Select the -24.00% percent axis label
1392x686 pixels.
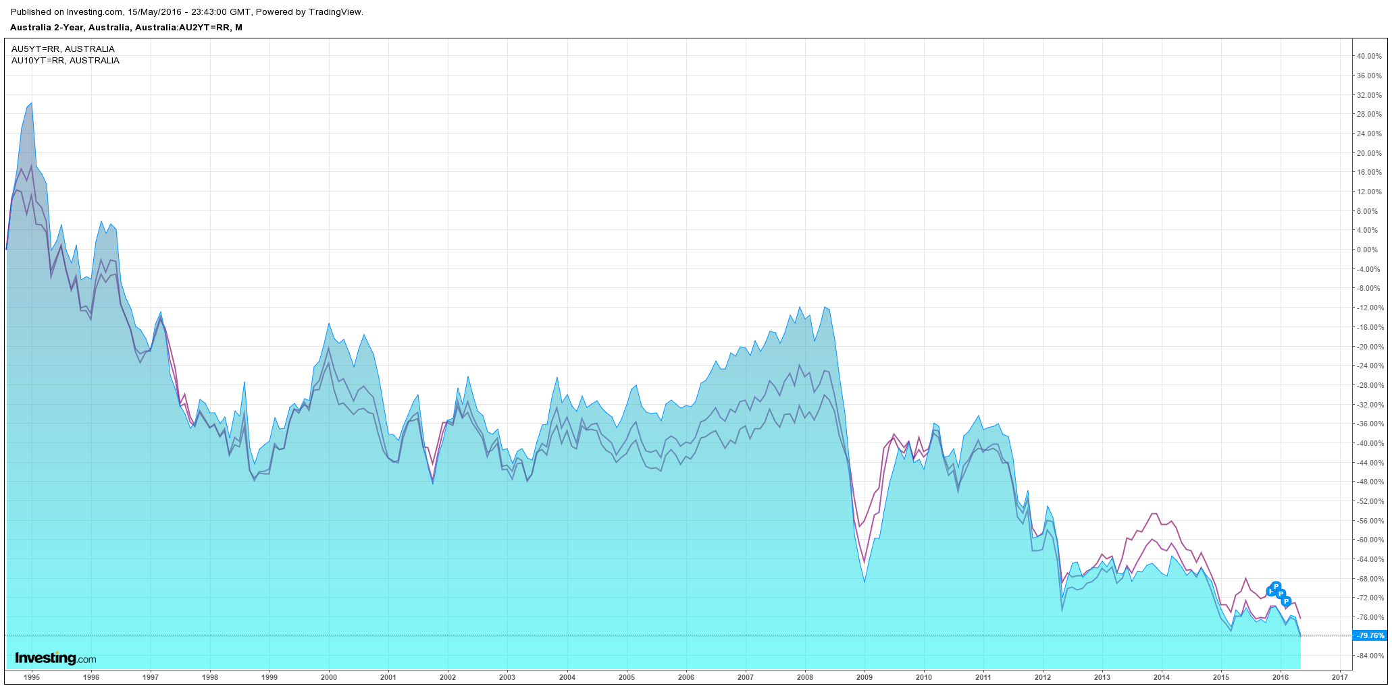point(1370,366)
